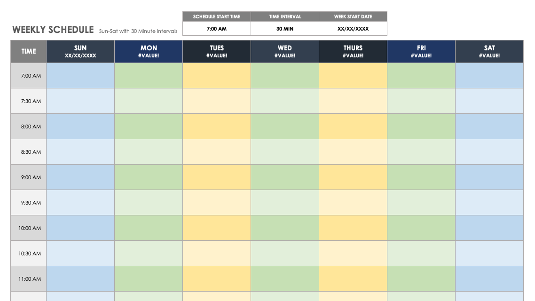
Task: Select the THURS day header
Action: tap(353, 51)
